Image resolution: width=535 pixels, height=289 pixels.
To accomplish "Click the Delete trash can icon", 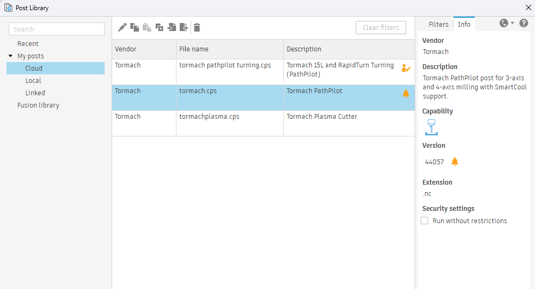I will [197, 27].
